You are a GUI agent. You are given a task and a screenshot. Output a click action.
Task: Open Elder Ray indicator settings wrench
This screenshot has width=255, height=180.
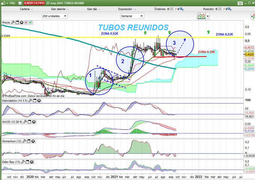[23, 162]
